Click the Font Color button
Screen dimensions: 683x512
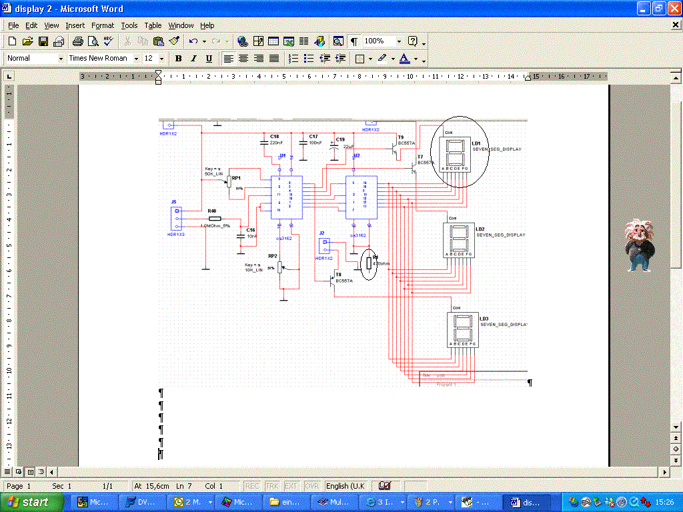click(406, 59)
